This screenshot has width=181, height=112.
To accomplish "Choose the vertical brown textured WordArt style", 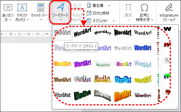I will point(159,95).
